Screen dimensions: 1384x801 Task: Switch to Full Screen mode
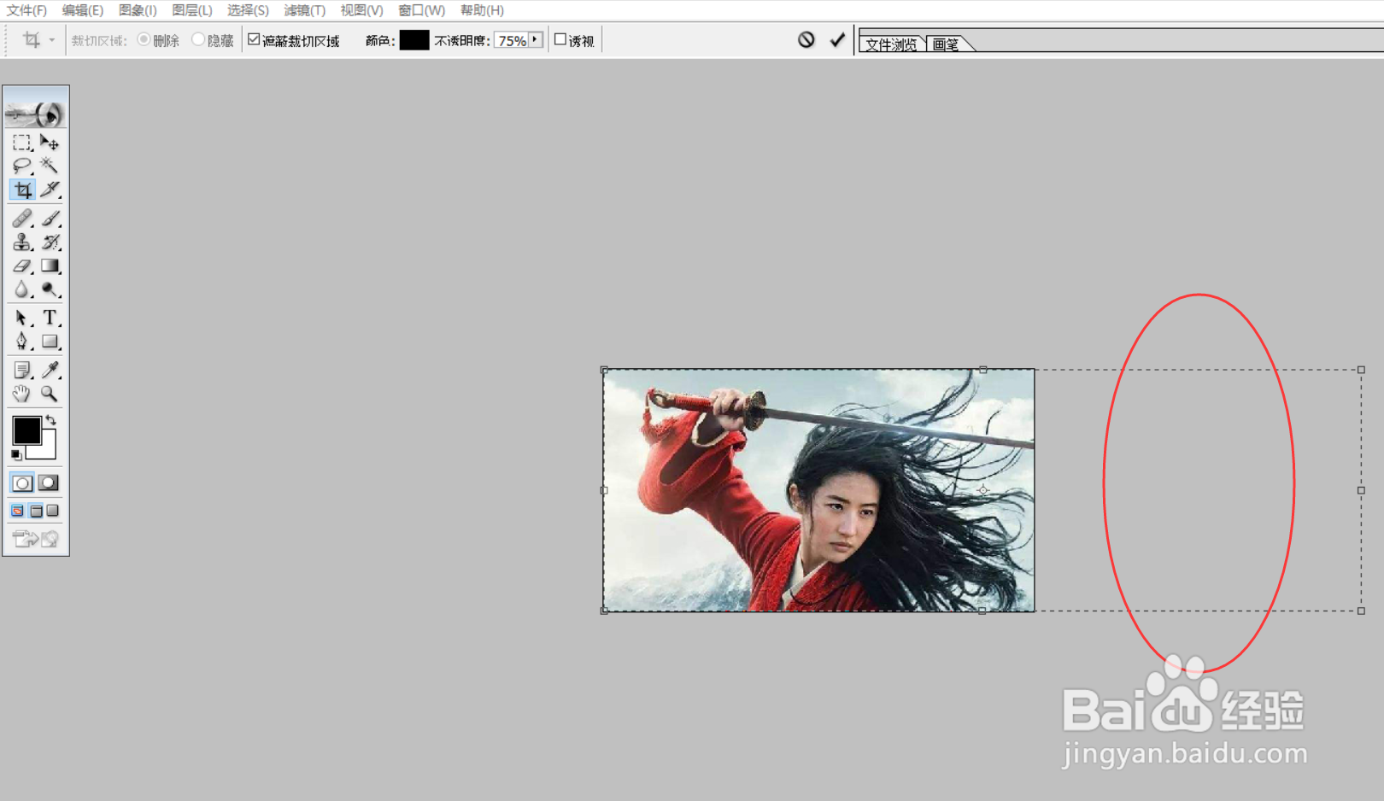53,511
